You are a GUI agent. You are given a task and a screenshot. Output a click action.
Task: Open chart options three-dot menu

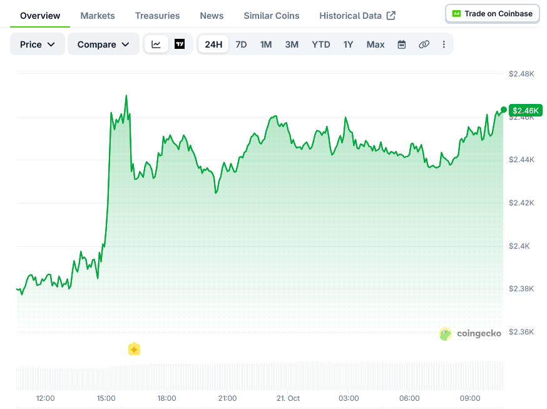coord(444,44)
